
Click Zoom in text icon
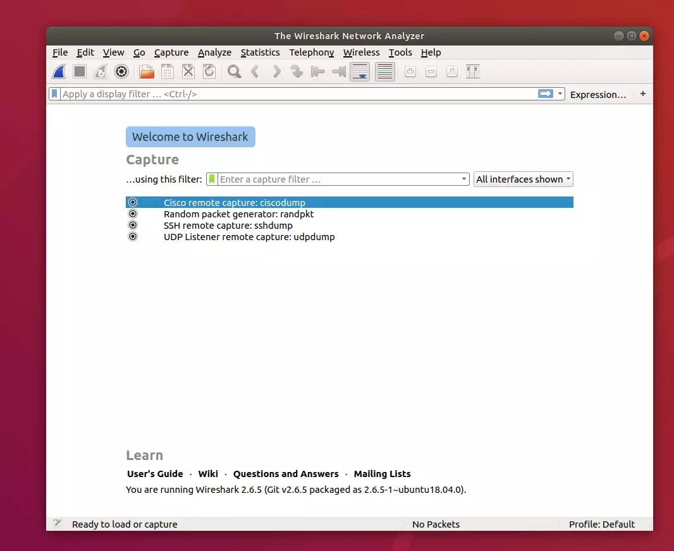point(410,72)
